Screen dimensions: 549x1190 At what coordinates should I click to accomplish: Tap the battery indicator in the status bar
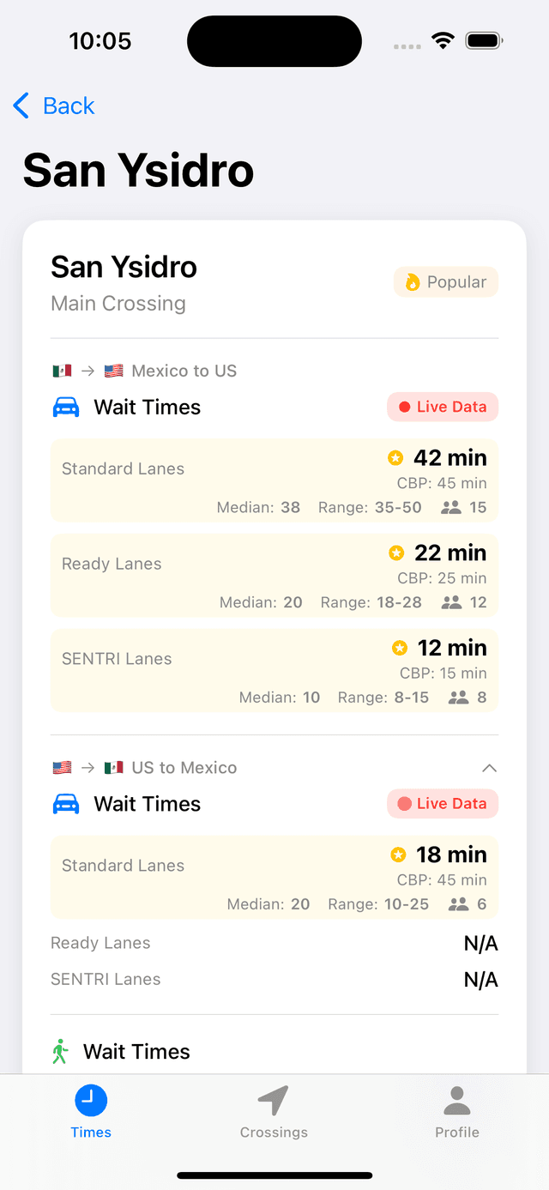pos(483,39)
